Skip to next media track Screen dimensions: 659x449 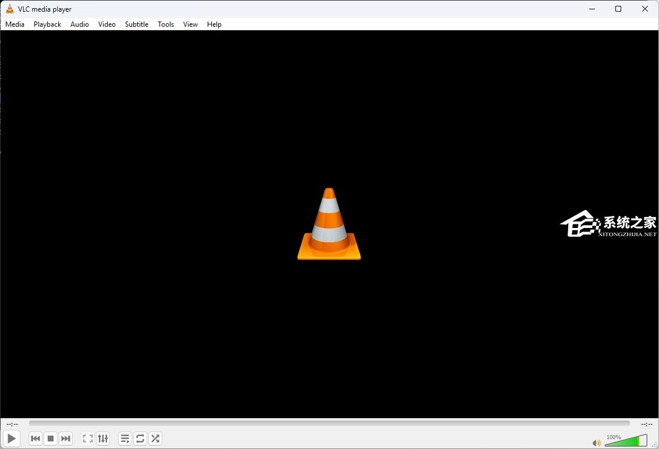[66, 439]
